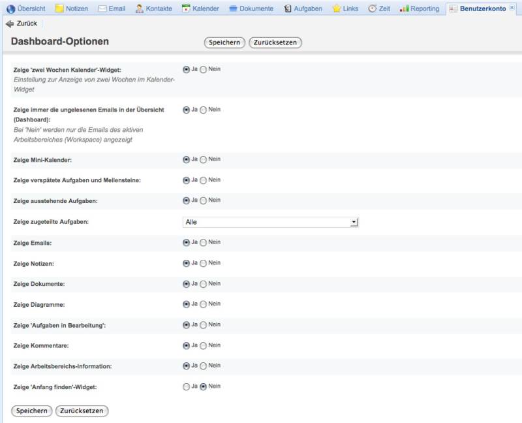Set 'Zeige Emails' to Nein
The width and height of the screenshot is (522, 423).
pos(203,242)
